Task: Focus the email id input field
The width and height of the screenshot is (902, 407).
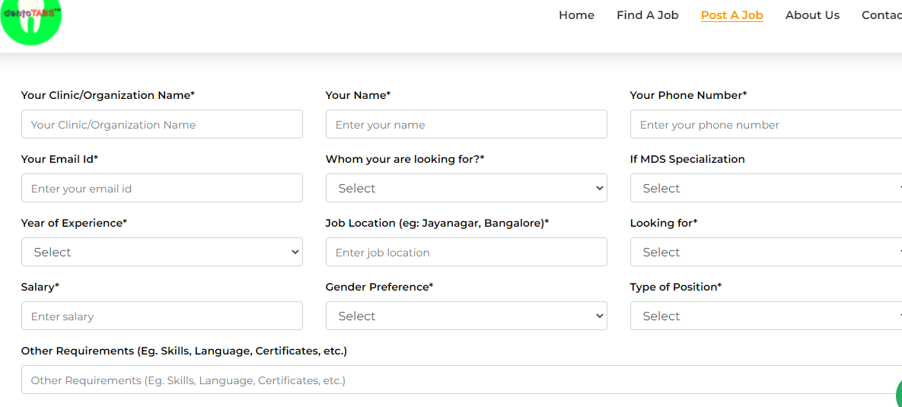Action: (x=161, y=188)
